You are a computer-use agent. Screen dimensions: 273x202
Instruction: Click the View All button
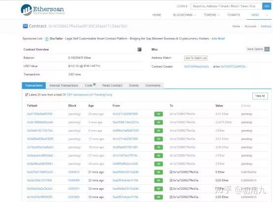click(x=260, y=96)
